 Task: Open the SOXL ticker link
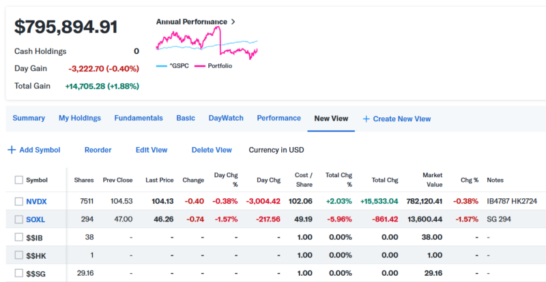coord(36,219)
